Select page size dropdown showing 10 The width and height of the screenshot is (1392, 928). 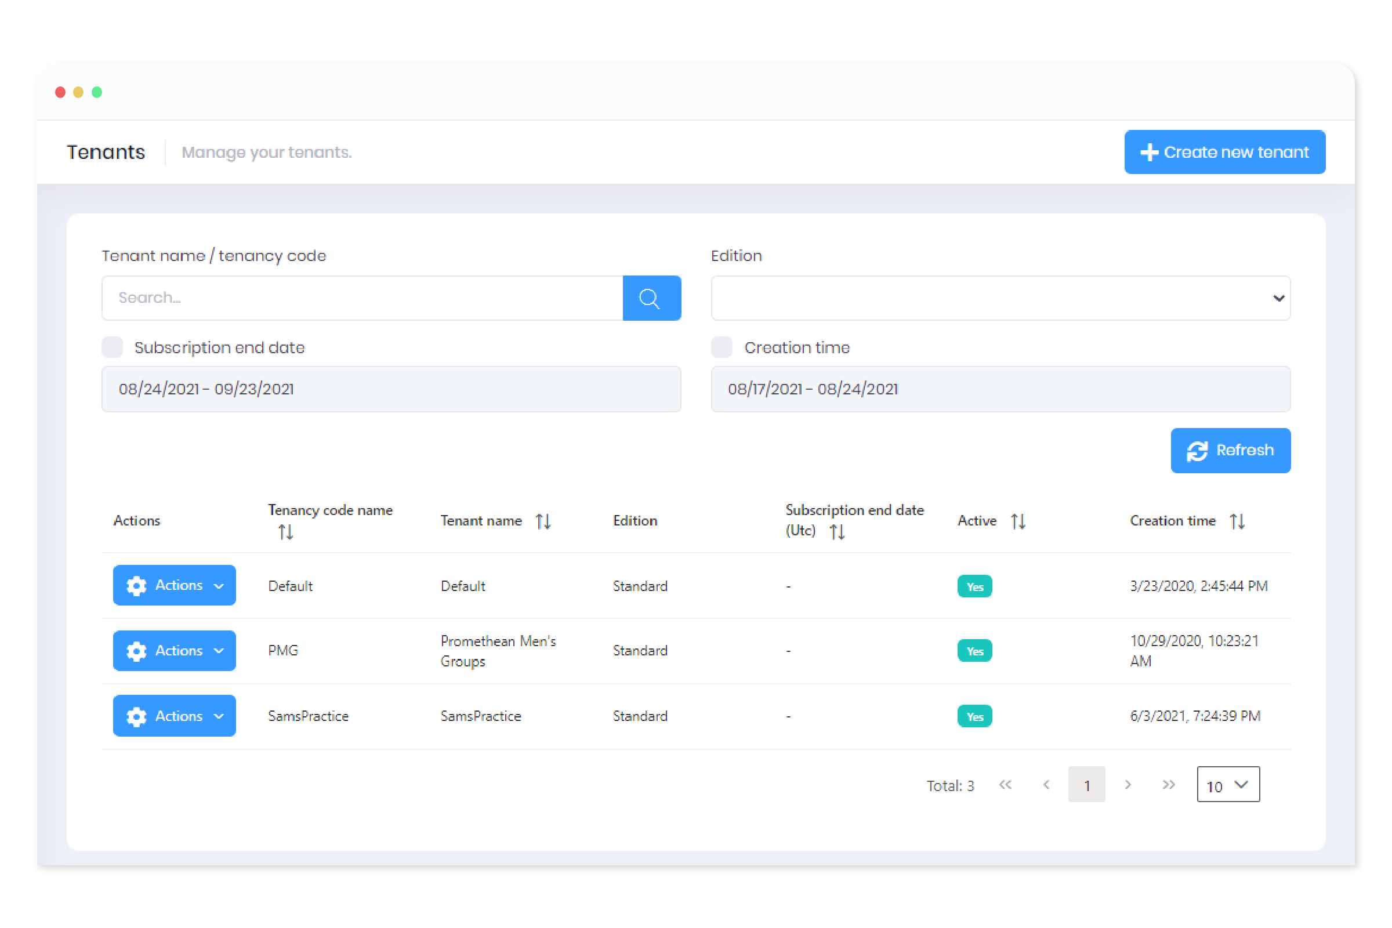pos(1227,784)
